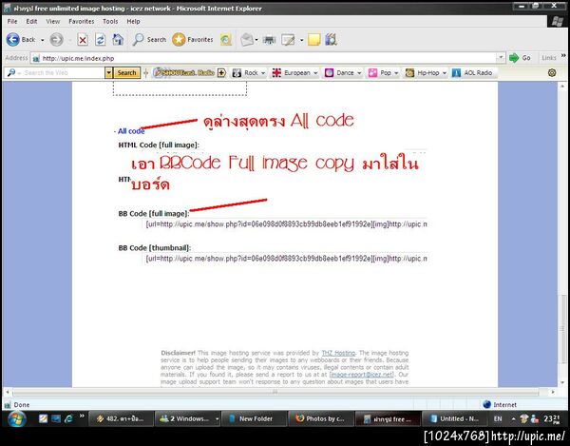The image size is (570, 446).
Task: Open the File menu
Action: tap(12, 22)
